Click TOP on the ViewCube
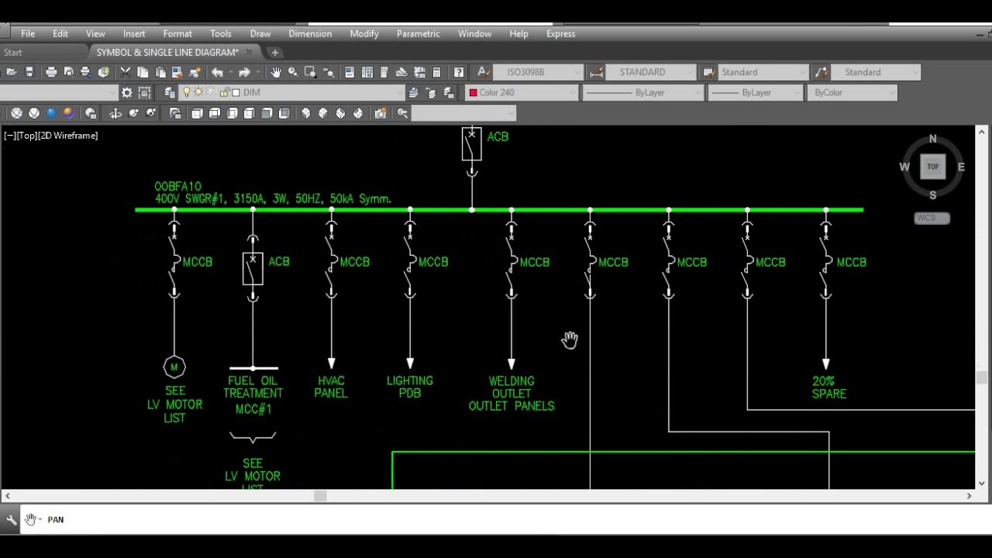The image size is (992, 558). coord(932,167)
